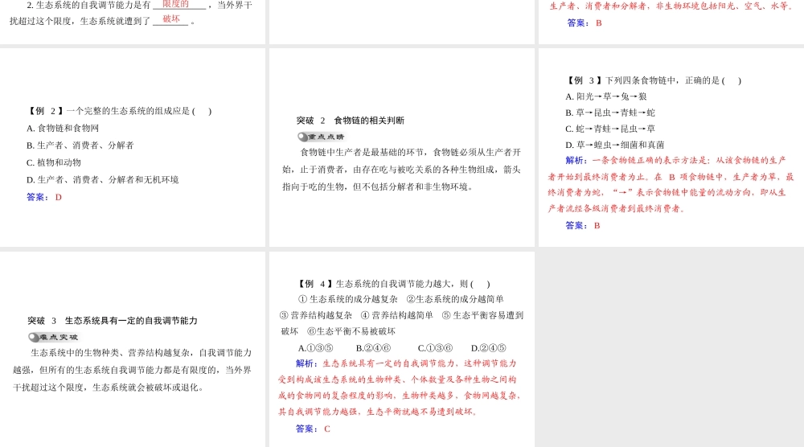Click the red fill-in answer 限度的
Viewport: 804px width, 447px height.
click(x=176, y=4)
